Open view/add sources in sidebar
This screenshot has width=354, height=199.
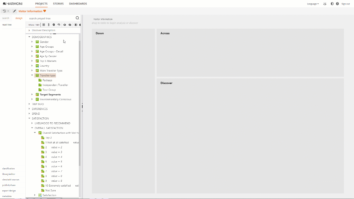(11, 180)
